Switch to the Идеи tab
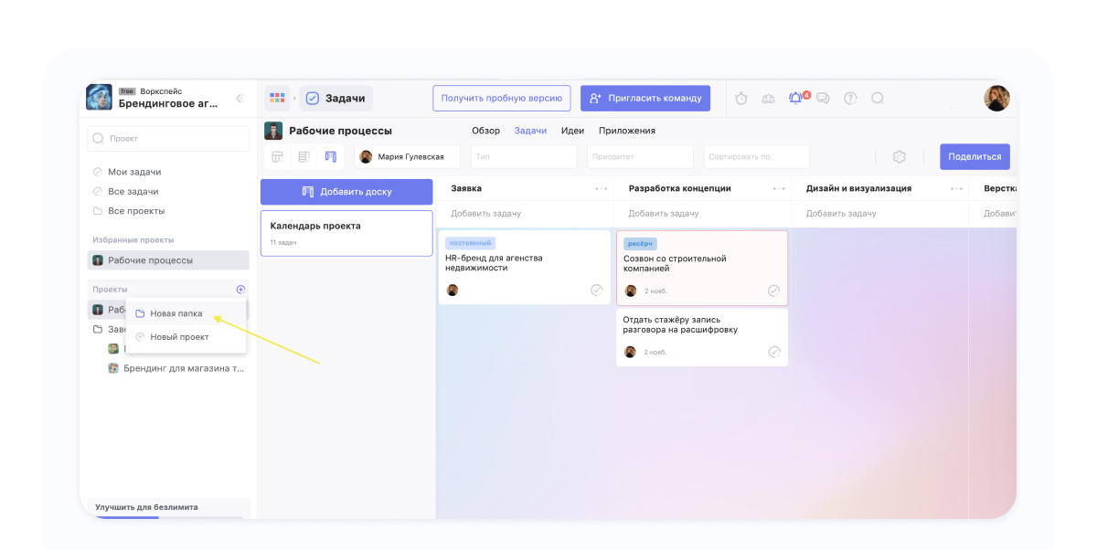This screenshot has width=1097, height=550. tap(572, 131)
